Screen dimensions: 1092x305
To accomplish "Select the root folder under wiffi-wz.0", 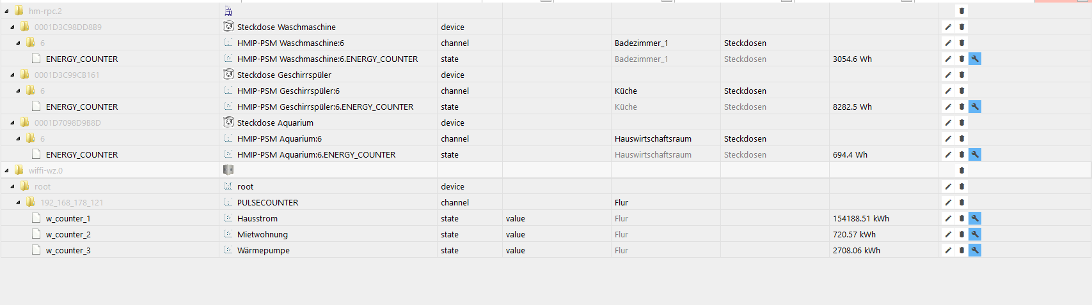I will (42, 186).
